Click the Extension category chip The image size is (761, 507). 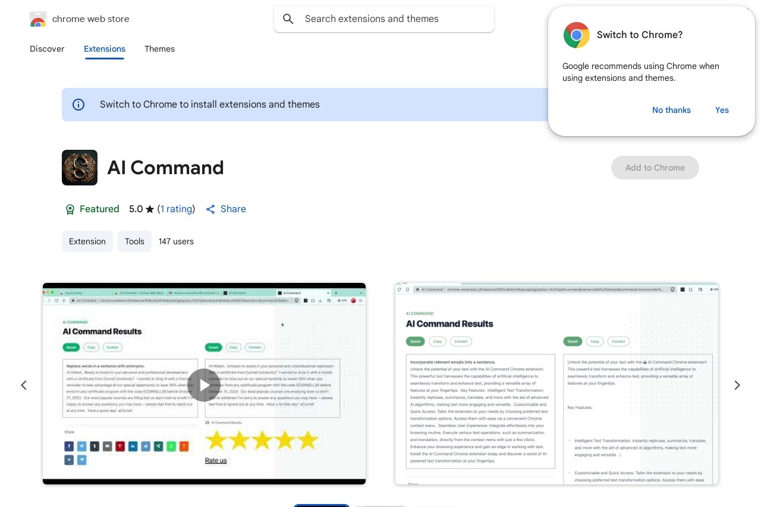coord(87,241)
